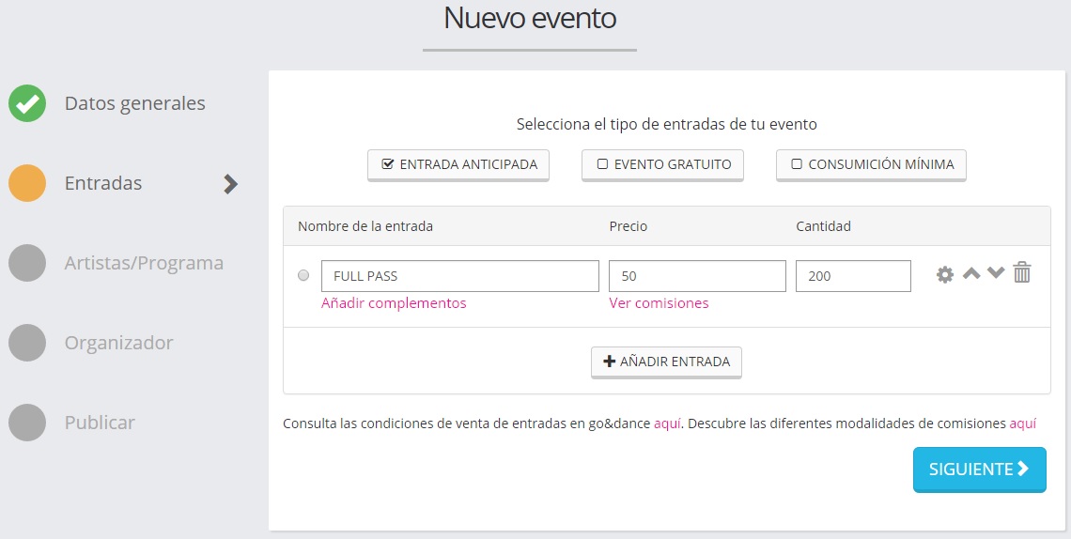Move FULL PASS ticket down
This screenshot has height=539, width=1071.
click(x=996, y=273)
